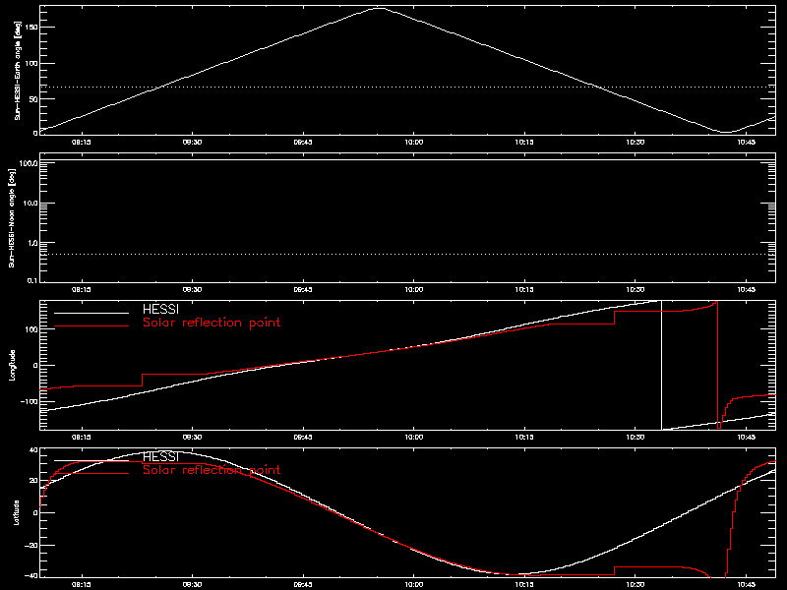
Task: Click the 1.0 tick in Noon angle panel
Action: coord(32,243)
